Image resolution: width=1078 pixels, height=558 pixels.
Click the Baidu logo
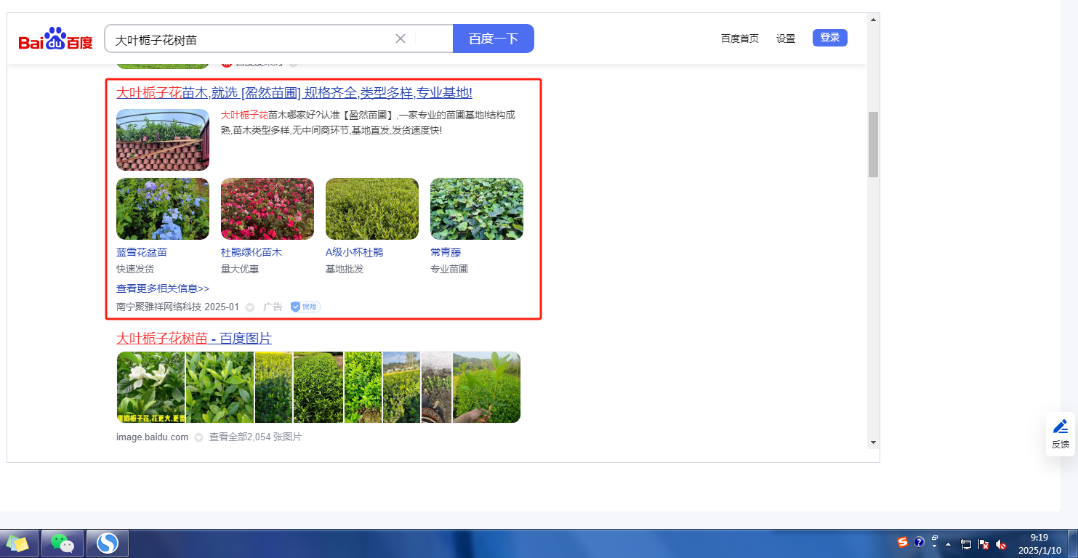pyautogui.click(x=56, y=39)
